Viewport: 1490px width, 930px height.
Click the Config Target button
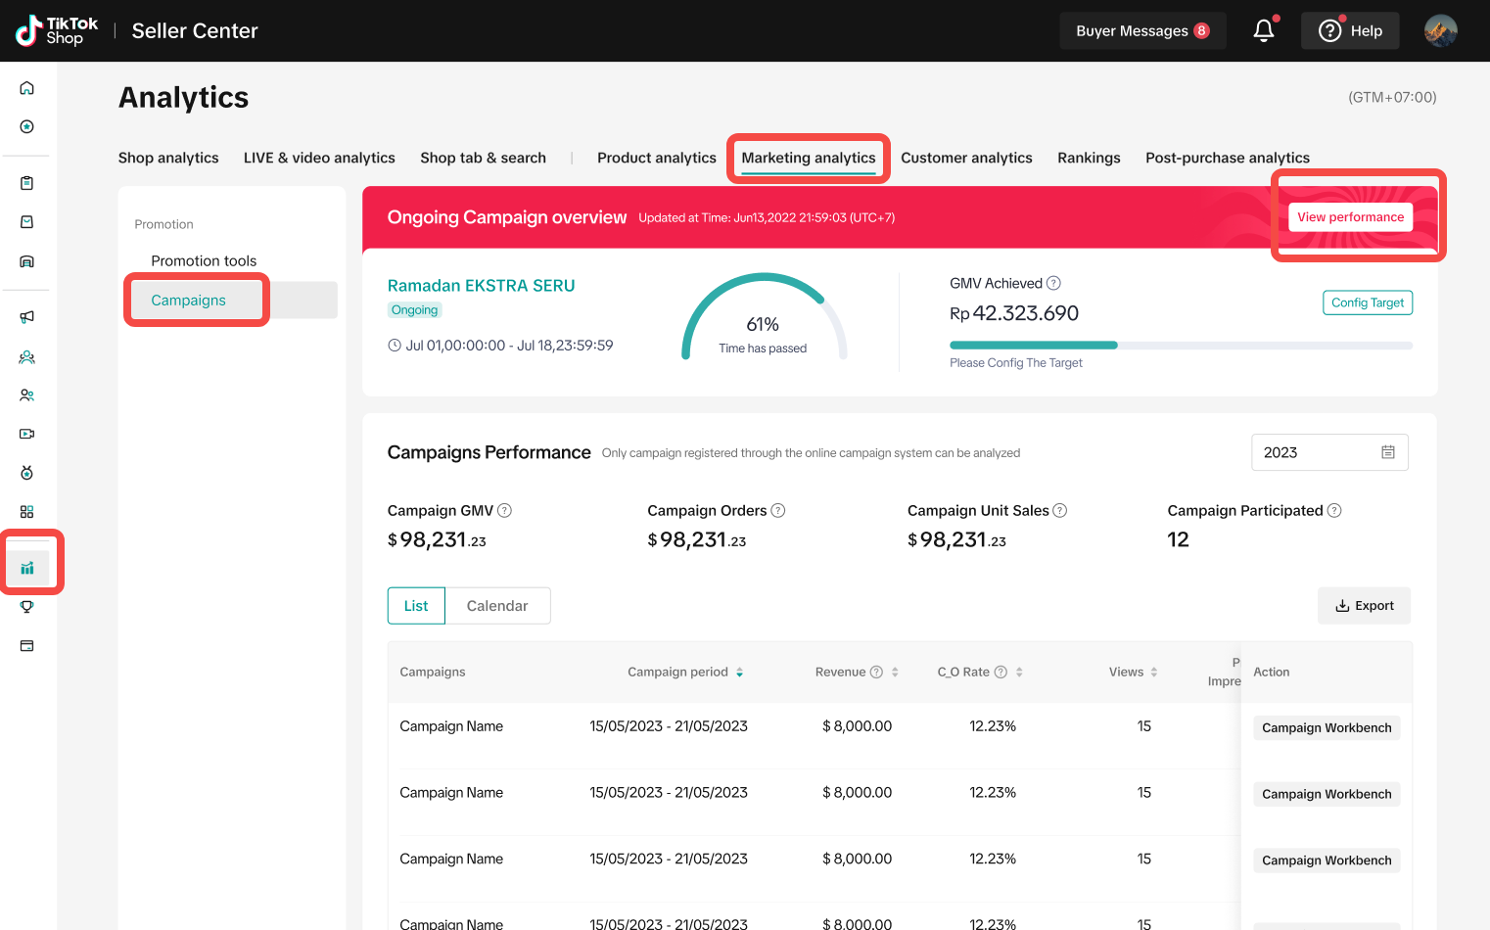1367,302
